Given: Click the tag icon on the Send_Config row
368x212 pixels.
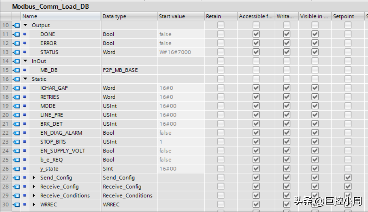Looking at the screenshot, I should pyautogui.click(x=16, y=178).
